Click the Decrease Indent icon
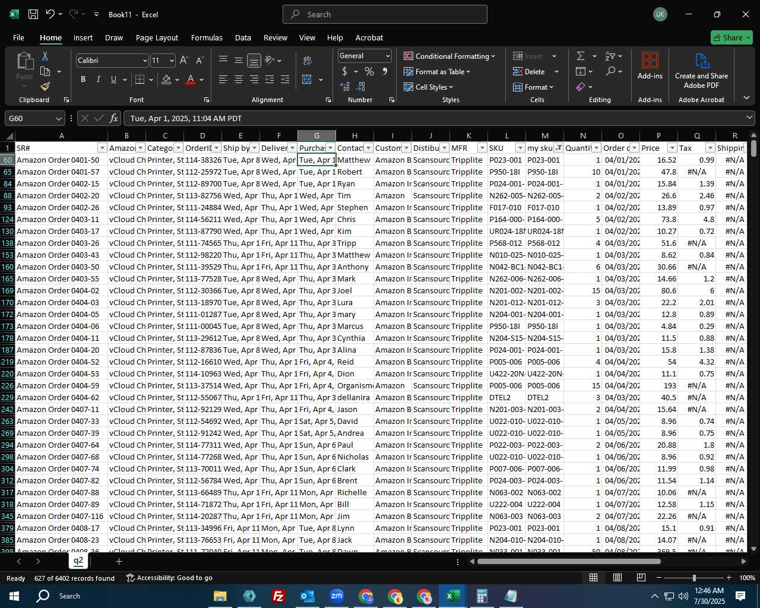Viewport: 760px width, 608px height. point(270,80)
